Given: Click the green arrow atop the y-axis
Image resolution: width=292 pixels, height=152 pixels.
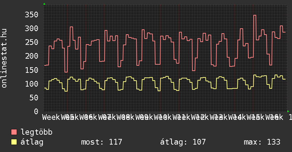Looking at the screenshot, I should 44,4.
